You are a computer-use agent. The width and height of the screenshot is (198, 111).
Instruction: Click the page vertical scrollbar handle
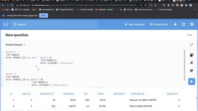(197, 98)
